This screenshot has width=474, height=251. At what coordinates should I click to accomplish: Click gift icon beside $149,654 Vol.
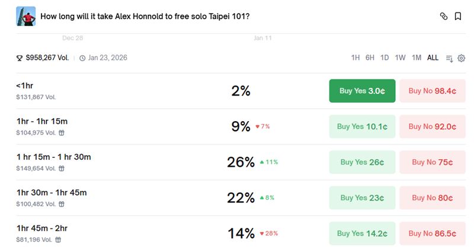(x=61, y=169)
